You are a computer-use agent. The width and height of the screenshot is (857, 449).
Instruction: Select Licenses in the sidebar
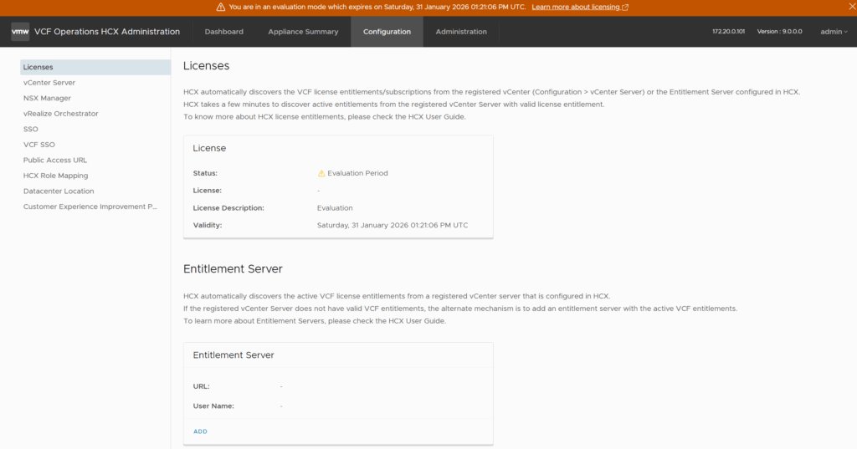(38, 67)
